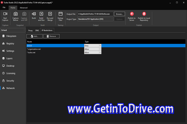The height and width of the screenshot is (124, 187).
Task: Click the Build arrow icon
Action: tap(34, 14)
